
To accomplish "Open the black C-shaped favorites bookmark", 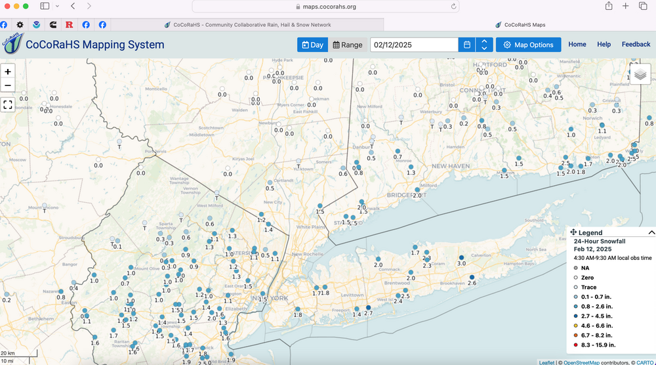I will (52, 25).
